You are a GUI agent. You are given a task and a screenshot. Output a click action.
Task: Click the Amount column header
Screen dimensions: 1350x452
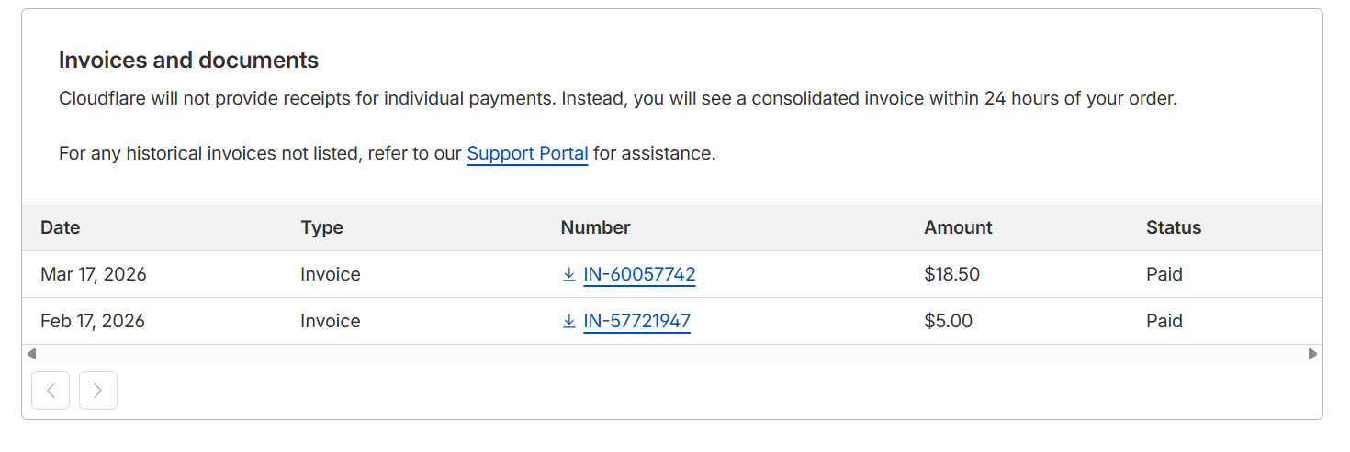tap(958, 227)
